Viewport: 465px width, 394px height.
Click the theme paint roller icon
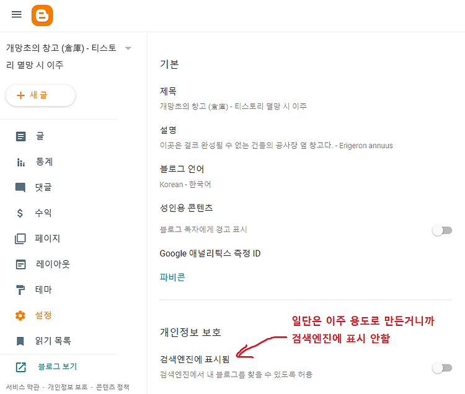20,290
